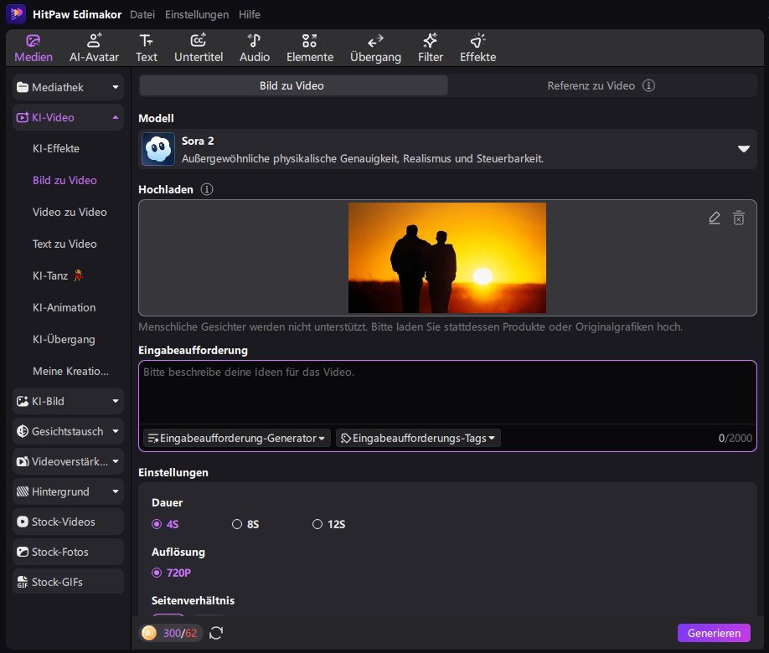Open Text zu Video in sidebar
Screen dimensions: 769x653
65,244
